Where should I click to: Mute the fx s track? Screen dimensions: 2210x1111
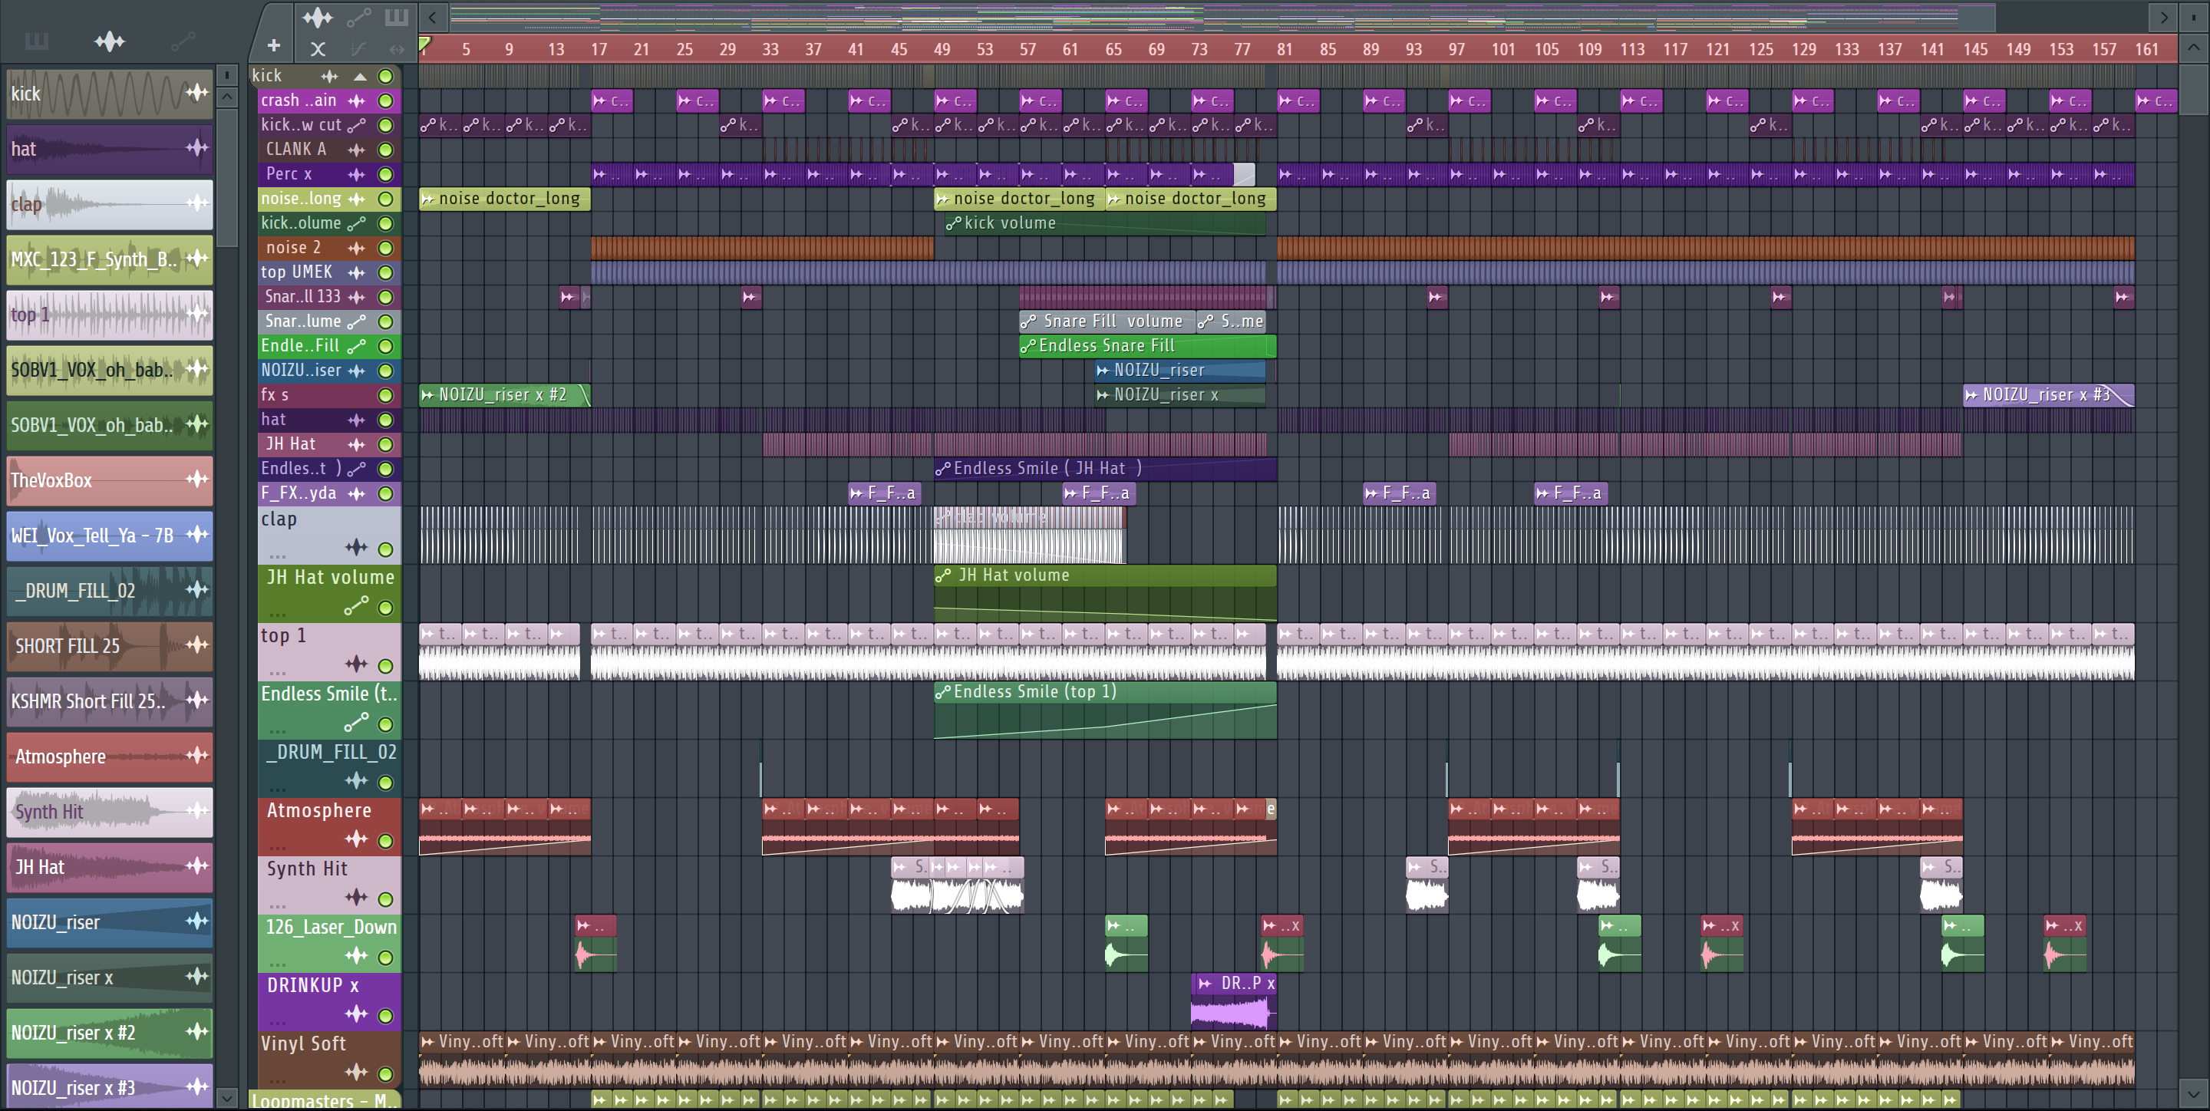pos(386,395)
